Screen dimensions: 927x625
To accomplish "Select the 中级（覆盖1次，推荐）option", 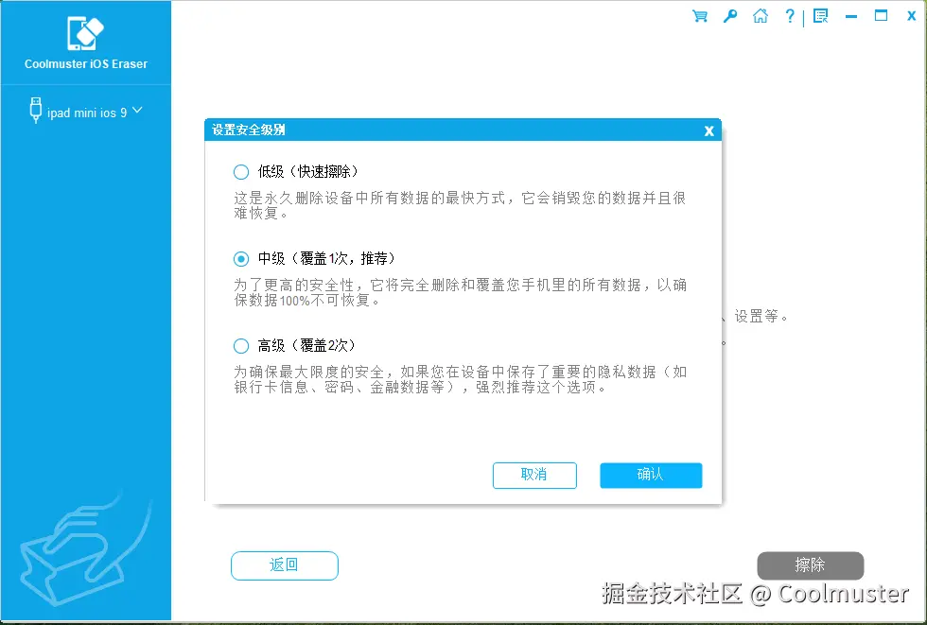I will coord(241,258).
